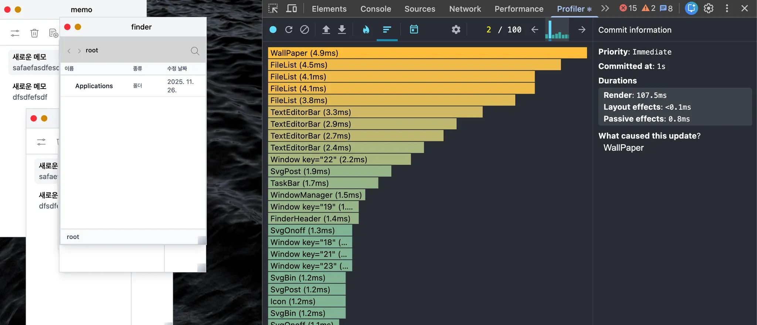
Task: Toggle device toolbar icon
Action: pyautogui.click(x=292, y=8)
